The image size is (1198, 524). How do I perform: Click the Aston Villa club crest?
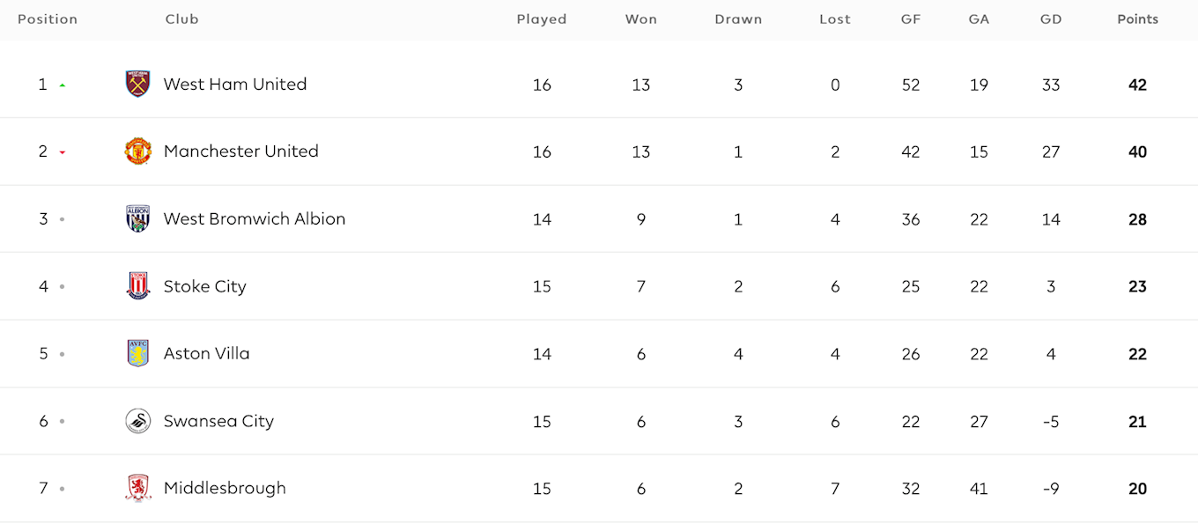(138, 353)
